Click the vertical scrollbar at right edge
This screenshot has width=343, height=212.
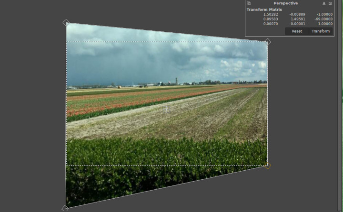(x=340, y=95)
